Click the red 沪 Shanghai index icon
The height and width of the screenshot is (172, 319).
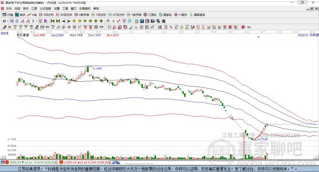pyautogui.click(x=7, y=162)
